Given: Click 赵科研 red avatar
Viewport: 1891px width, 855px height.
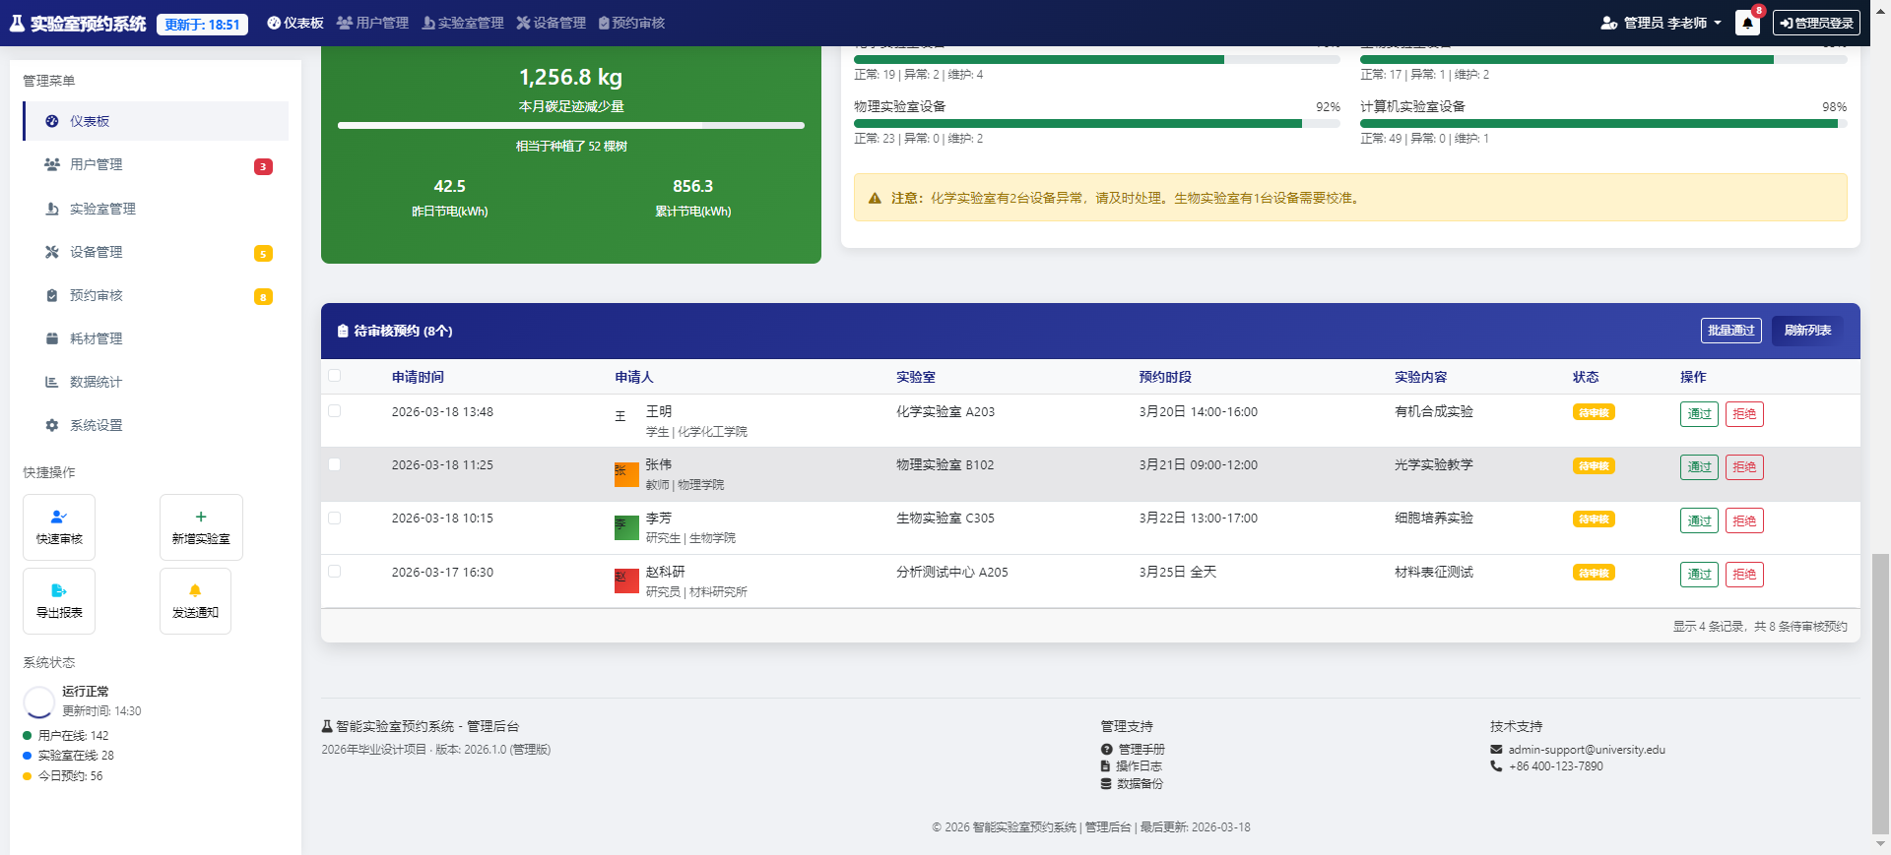Looking at the screenshot, I should (x=626, y=581).
